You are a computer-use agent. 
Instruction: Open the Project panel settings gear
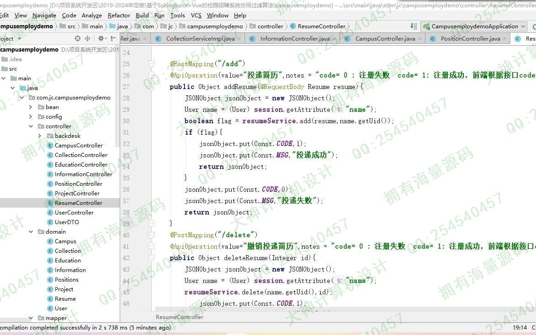(101, 39)
